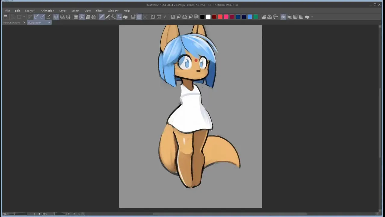Image resolution: width=385 pixels, height=217 pixels.
Task: Open the File menu
Action: tap(8, 11)
